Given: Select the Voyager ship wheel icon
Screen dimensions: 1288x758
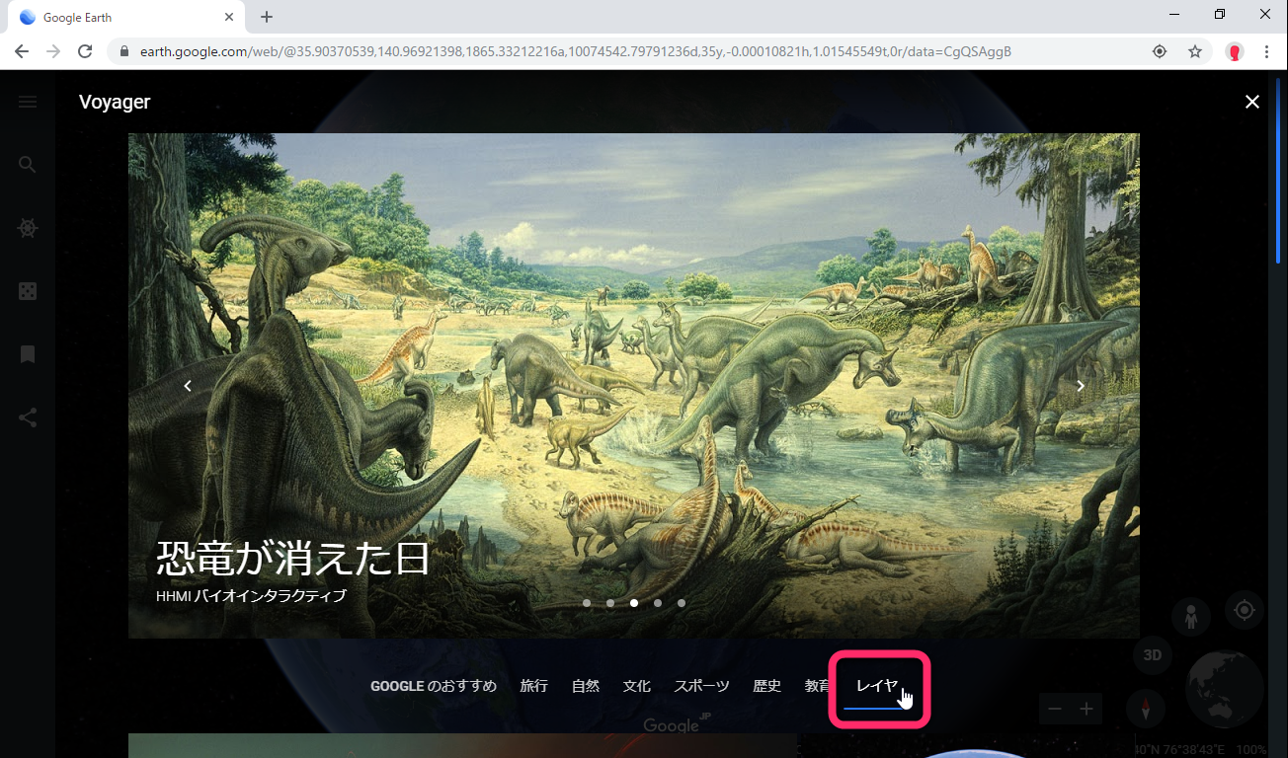Looking at the screenshot, I should pyautogui.click(x=28, y=228).
